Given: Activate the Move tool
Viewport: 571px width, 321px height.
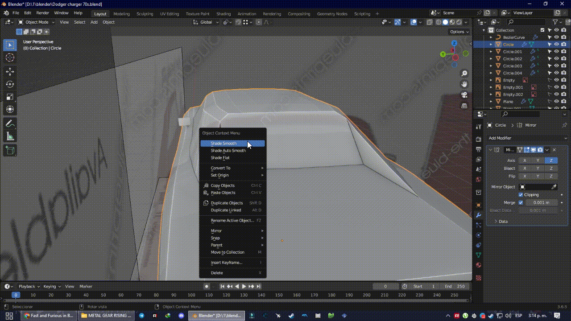Looking at the screenshot, I should pos(10,72).
